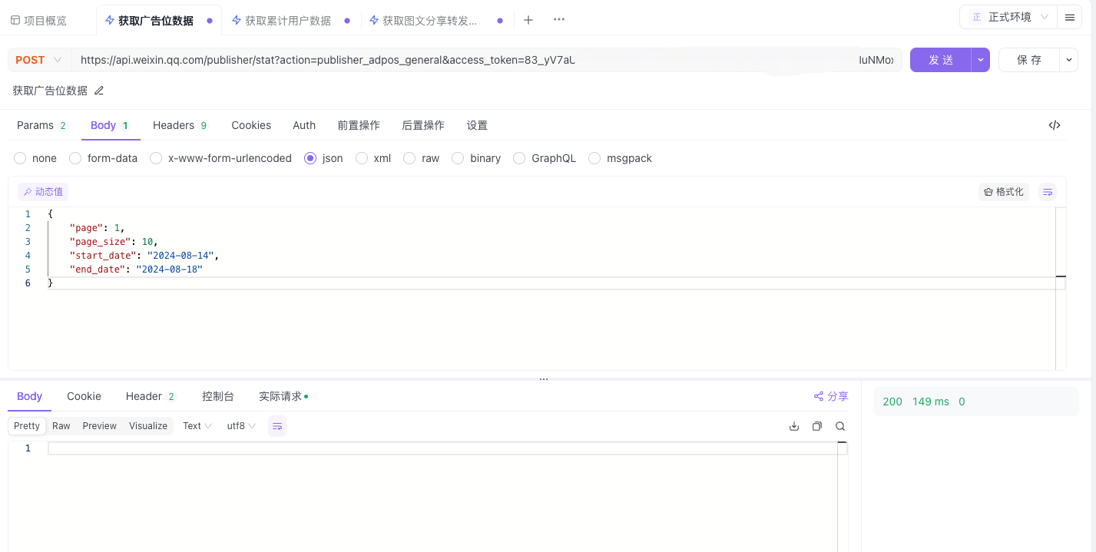Open the 前置操作 tab
Image resolution: width=1096 pixels, height=552 pixels.
359,125
